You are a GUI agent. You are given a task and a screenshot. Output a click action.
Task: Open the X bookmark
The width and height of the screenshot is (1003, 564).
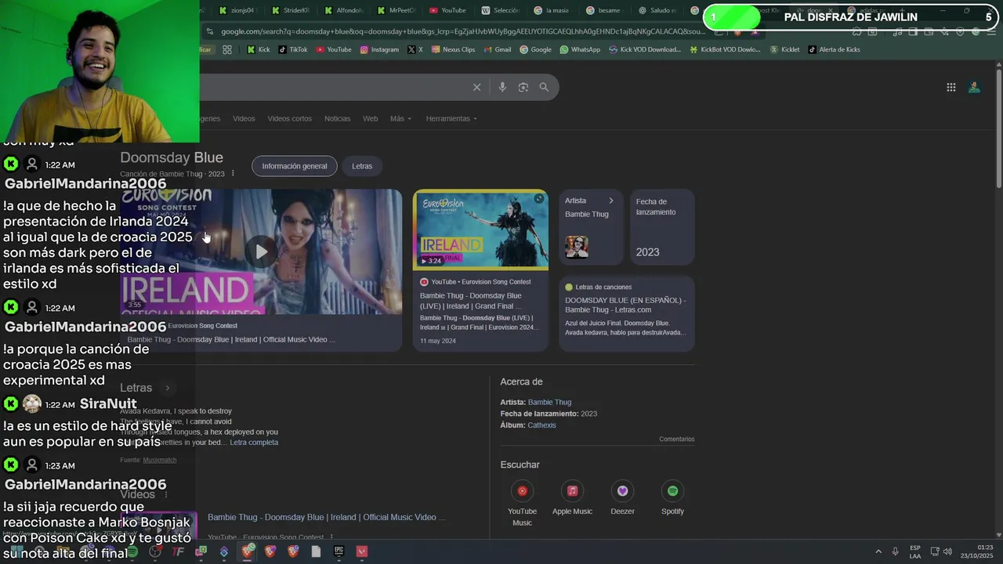pyautogui.click(x=415, y=49)
